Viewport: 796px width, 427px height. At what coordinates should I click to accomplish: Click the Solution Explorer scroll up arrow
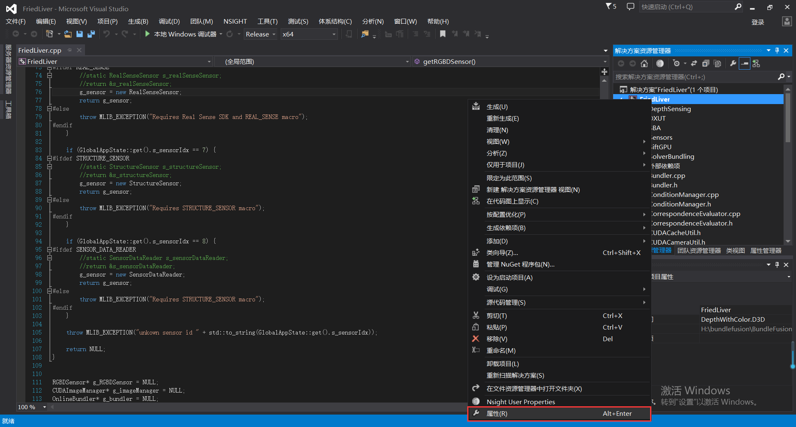[788, 89]
